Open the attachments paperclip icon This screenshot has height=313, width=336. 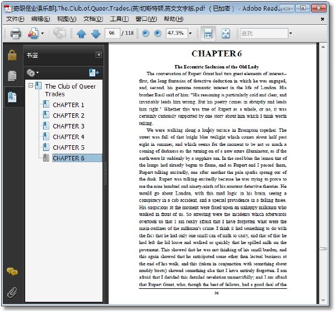pos(12,292)
